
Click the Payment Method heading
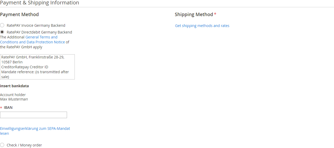click(19, 15)
